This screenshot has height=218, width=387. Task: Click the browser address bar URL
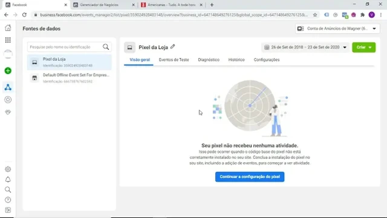point(174,15)
